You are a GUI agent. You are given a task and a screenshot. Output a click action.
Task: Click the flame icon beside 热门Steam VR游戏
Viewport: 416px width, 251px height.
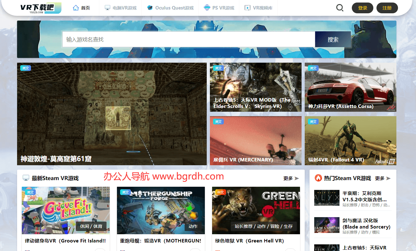(318, 178)
